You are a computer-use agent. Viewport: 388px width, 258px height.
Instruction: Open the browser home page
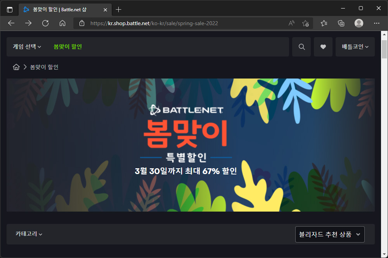tap(62, 23)
